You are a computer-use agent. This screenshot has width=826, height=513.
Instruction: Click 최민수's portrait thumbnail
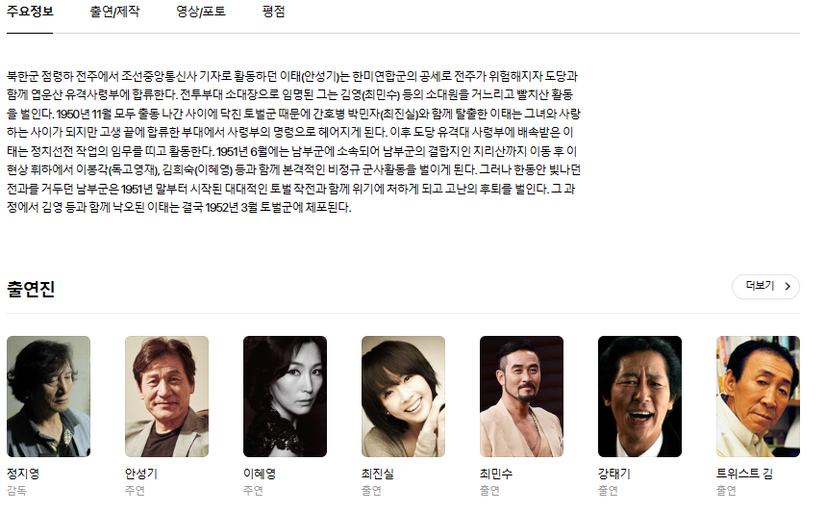pyautogui.click(x=521, y=397)
